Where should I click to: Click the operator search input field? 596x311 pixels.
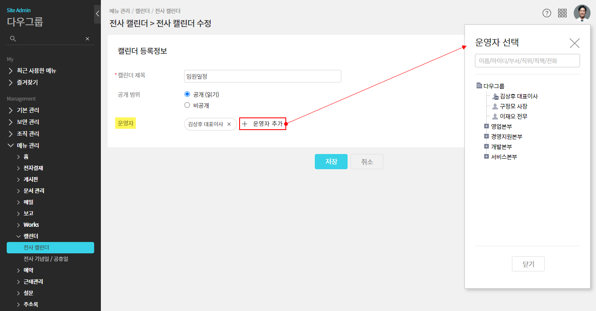(x=527, y=61)
